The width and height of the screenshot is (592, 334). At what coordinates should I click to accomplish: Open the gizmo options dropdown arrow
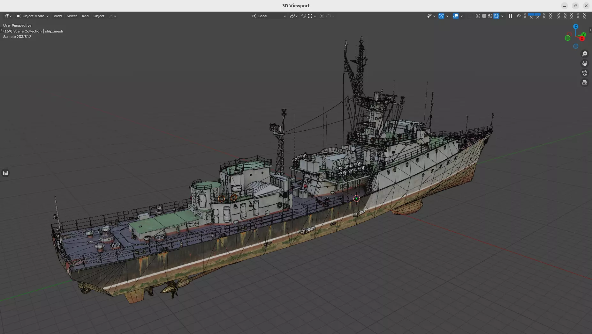(447, 16)
